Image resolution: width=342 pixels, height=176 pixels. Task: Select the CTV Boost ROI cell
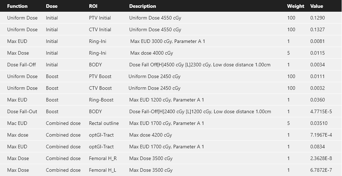coord(100,88)
